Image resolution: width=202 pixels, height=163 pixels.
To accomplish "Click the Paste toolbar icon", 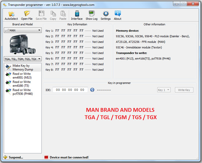I will pos(63,15).
